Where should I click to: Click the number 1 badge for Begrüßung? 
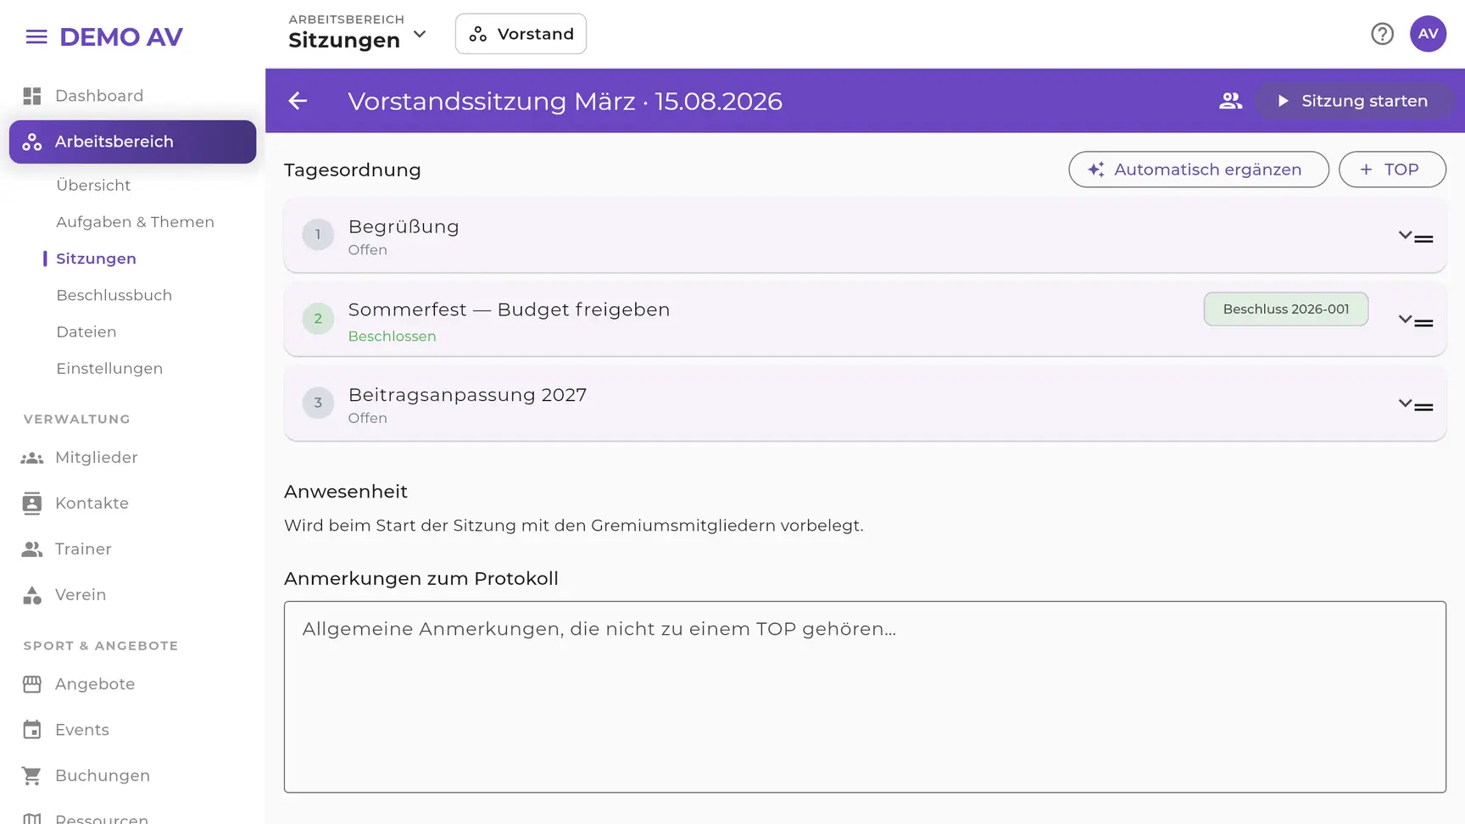[x=318, y=235]
